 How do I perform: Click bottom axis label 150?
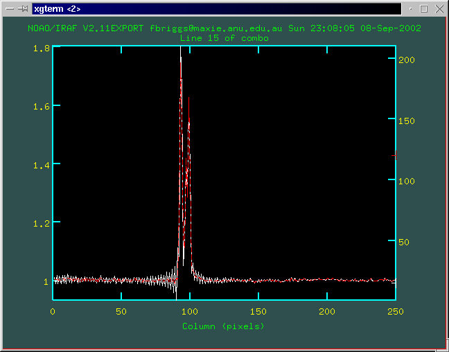258,312
